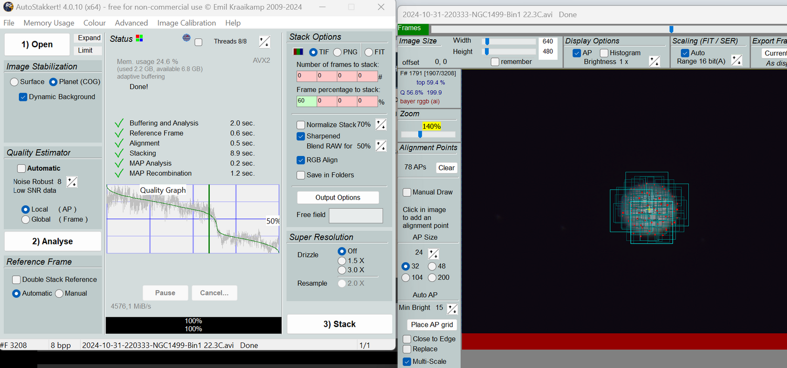
Task: Toggle Save in Folders checkbox
Action: pyautogui.click(x=301, y=175)
